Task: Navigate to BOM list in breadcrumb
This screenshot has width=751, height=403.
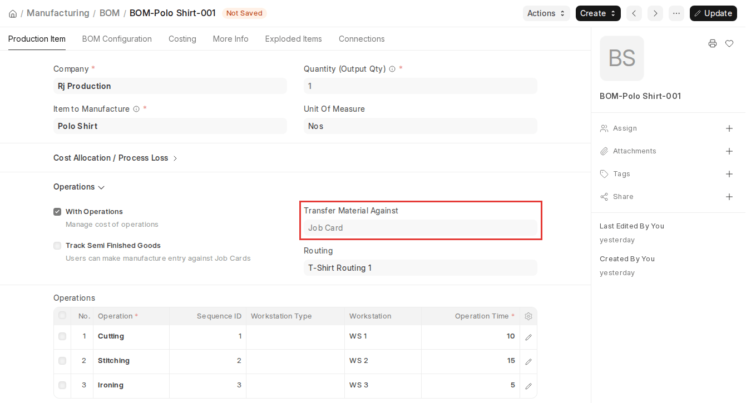Action: [110, 13]
